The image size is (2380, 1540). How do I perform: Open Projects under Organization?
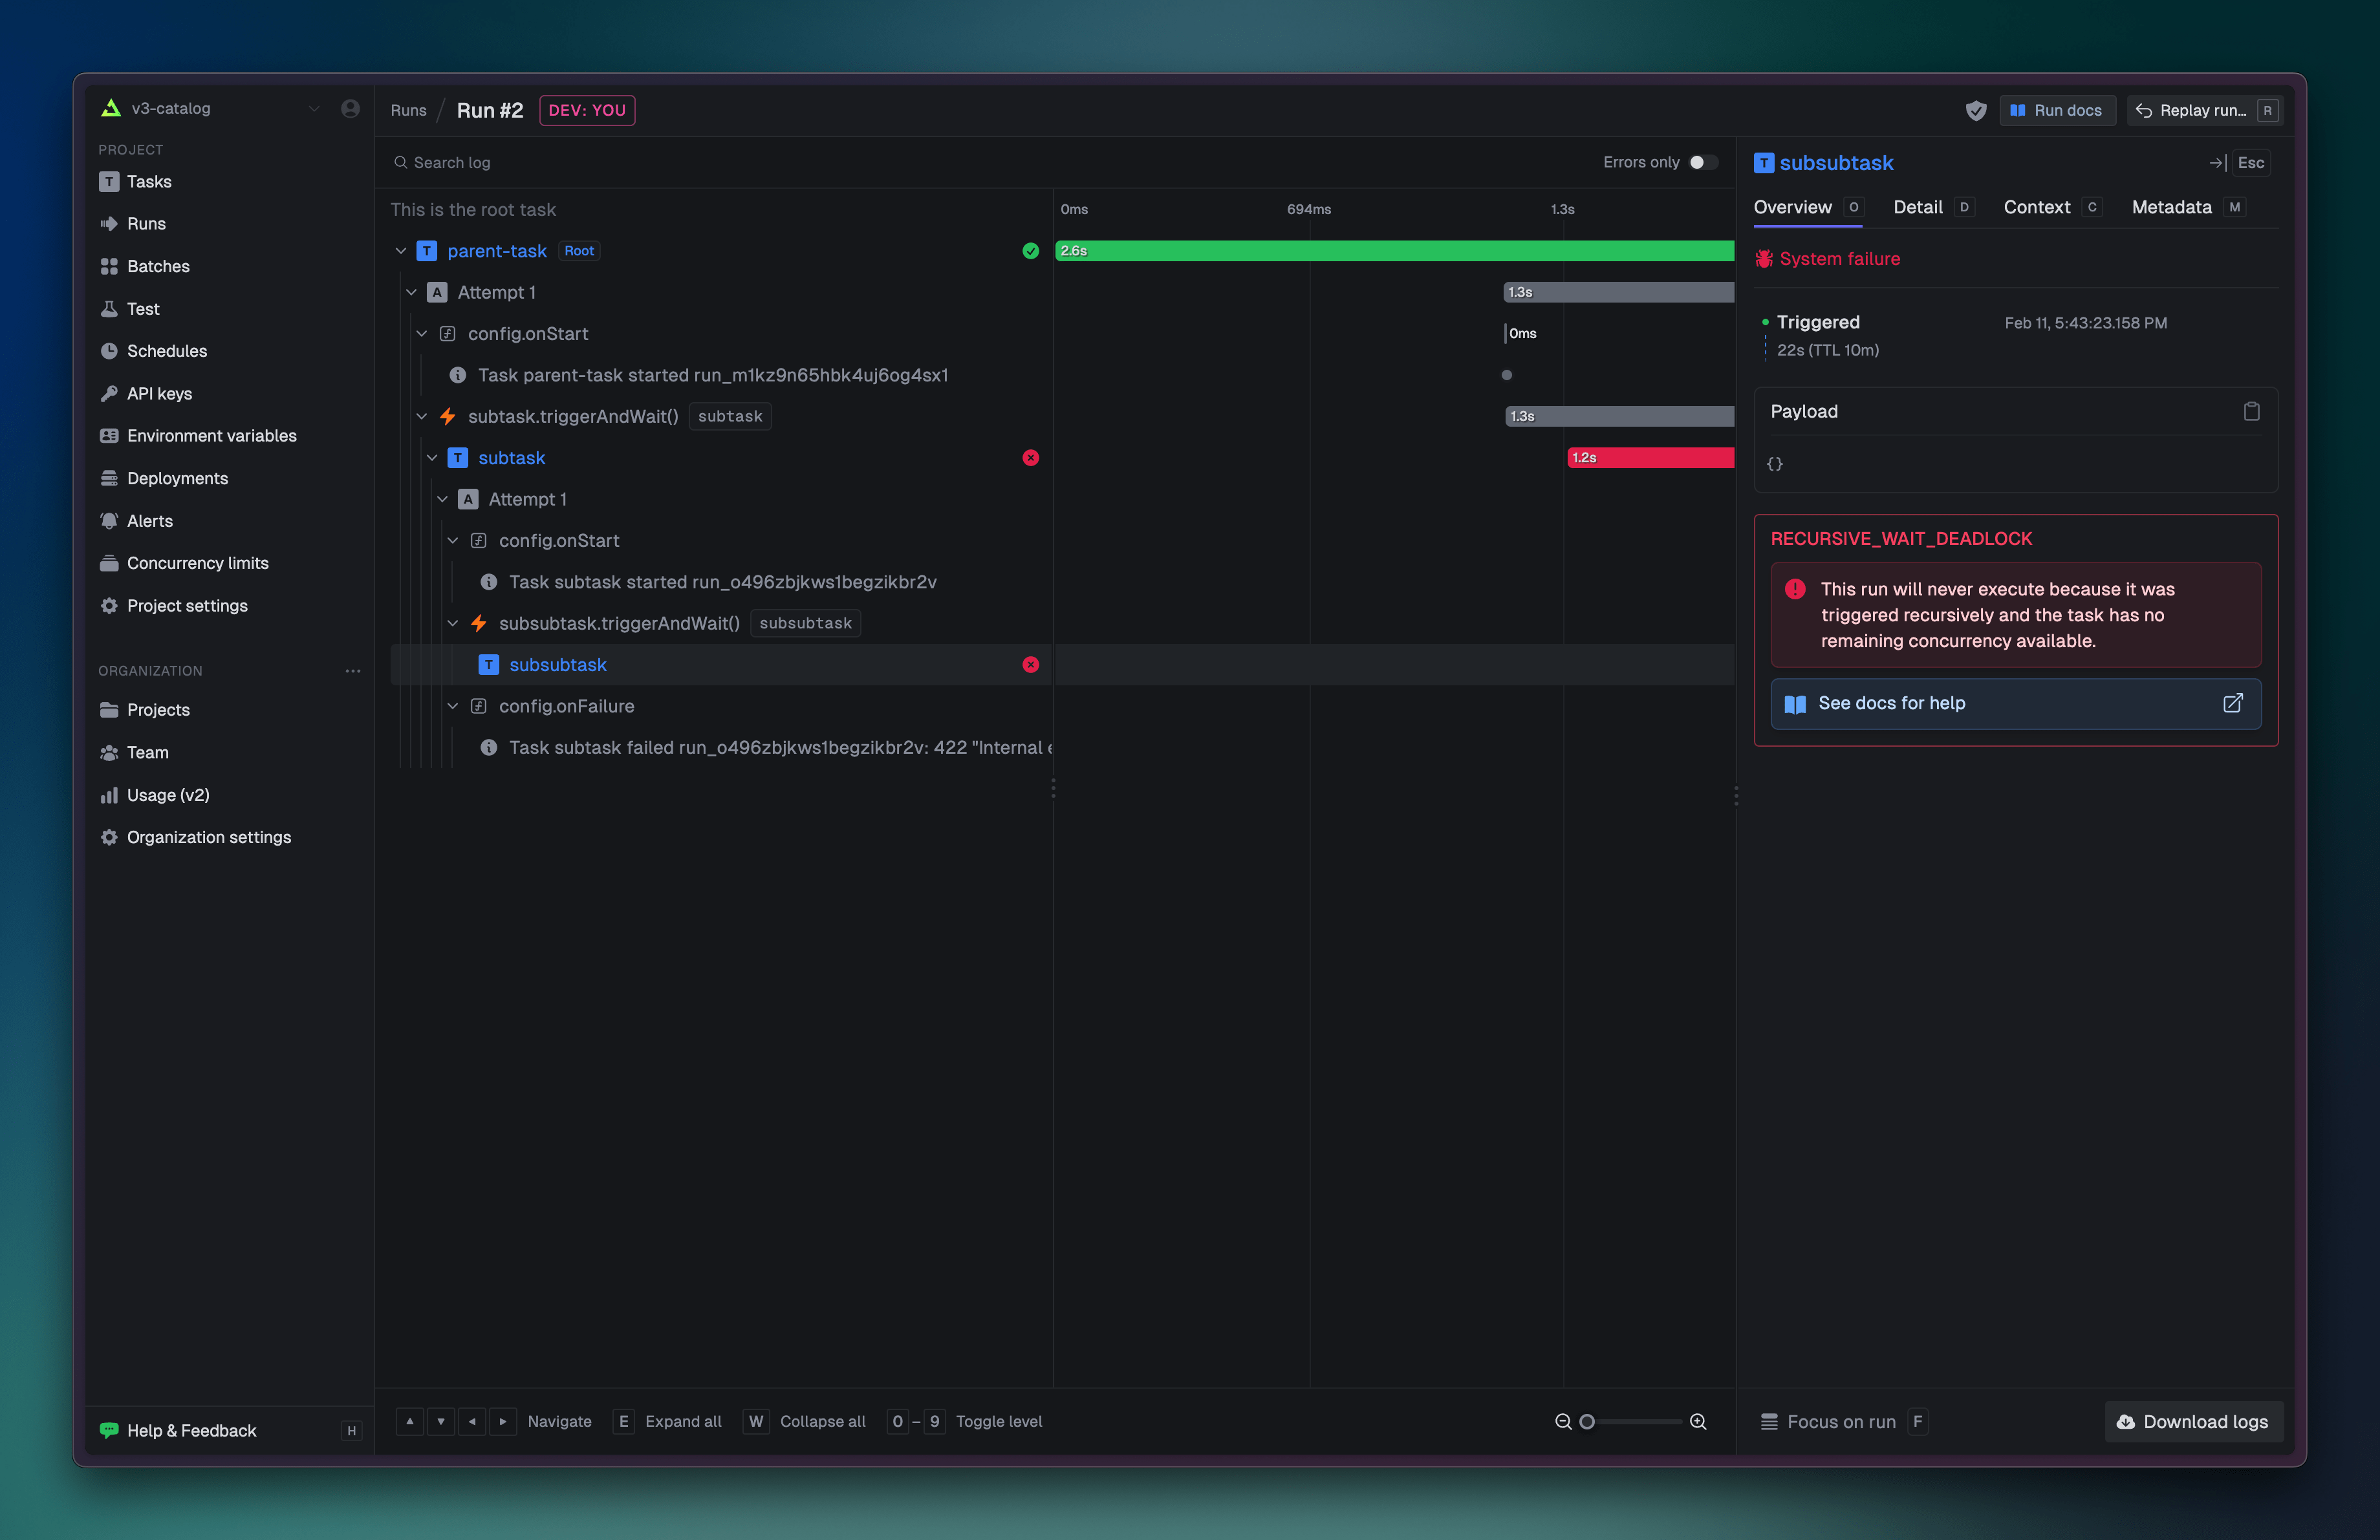(x=145, y=709)
